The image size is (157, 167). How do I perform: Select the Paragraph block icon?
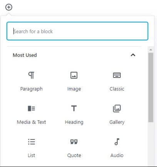click(x=31, y=75)
